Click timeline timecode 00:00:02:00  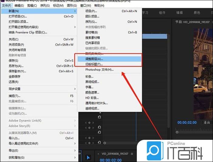click(x=110, y=160)
